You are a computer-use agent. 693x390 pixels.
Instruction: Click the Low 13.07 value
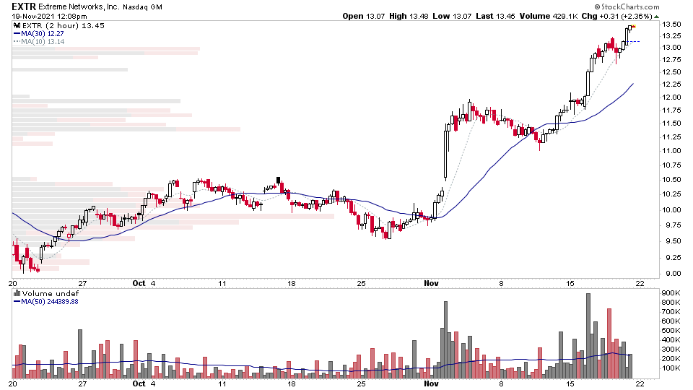coord(452,17)
